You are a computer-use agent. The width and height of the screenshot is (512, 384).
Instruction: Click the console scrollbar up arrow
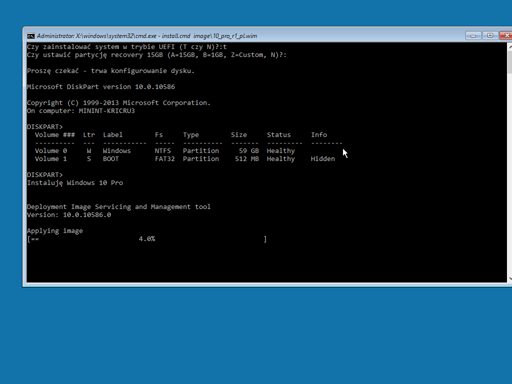pos(509,46)
